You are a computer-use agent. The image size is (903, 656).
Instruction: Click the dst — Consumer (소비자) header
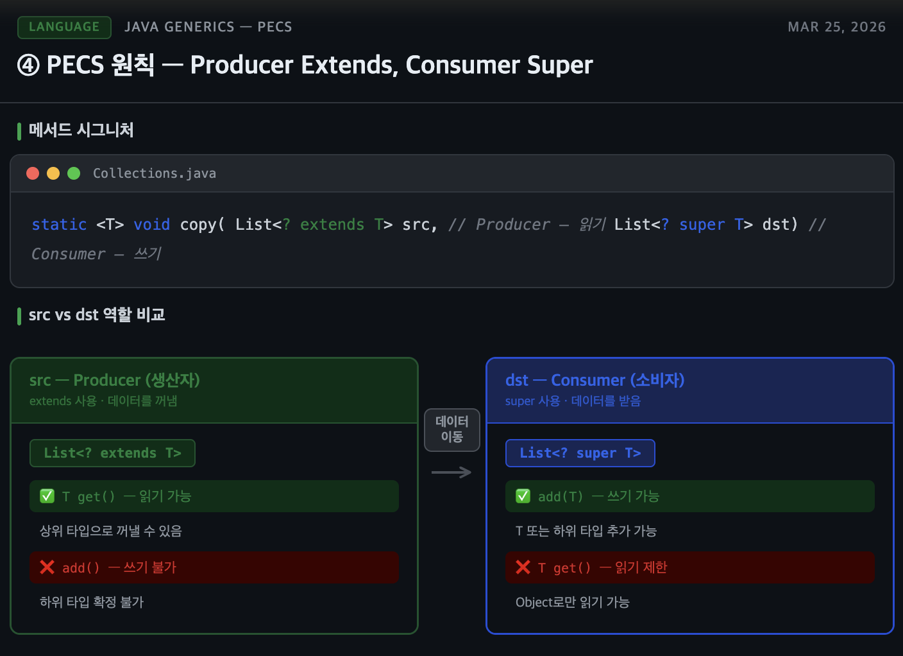coord(595,380)
